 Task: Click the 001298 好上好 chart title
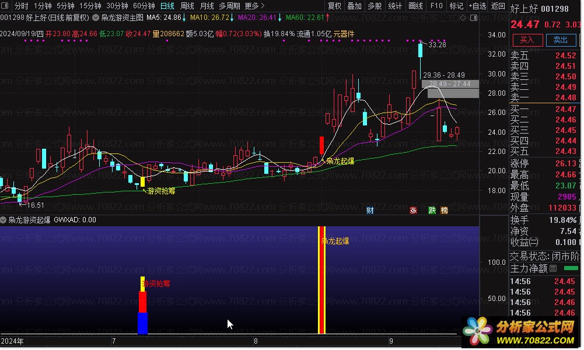coord(44,17)
